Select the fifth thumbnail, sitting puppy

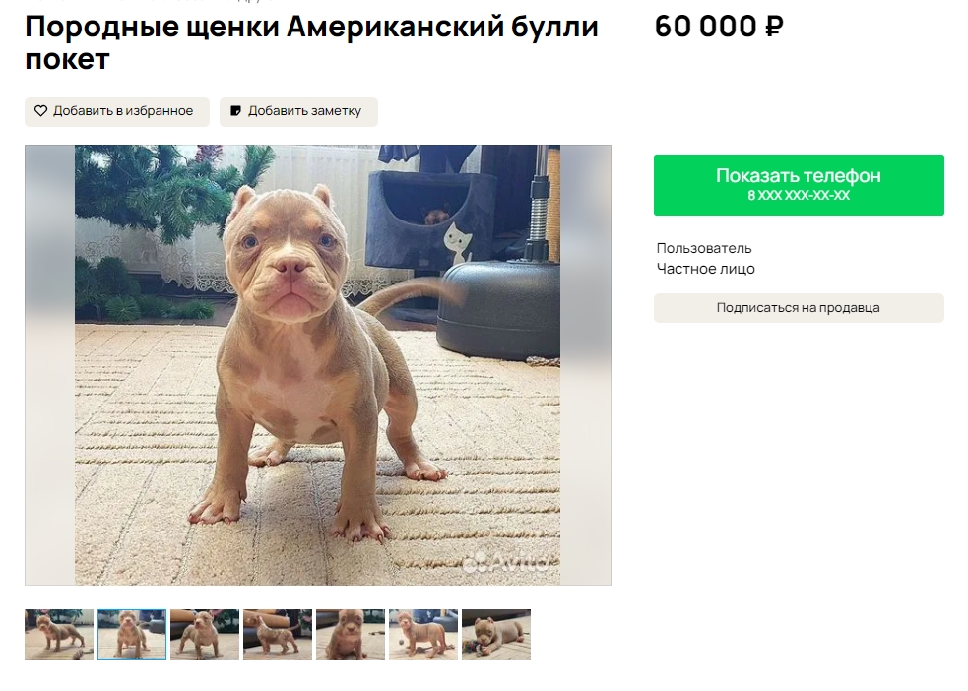351,634
